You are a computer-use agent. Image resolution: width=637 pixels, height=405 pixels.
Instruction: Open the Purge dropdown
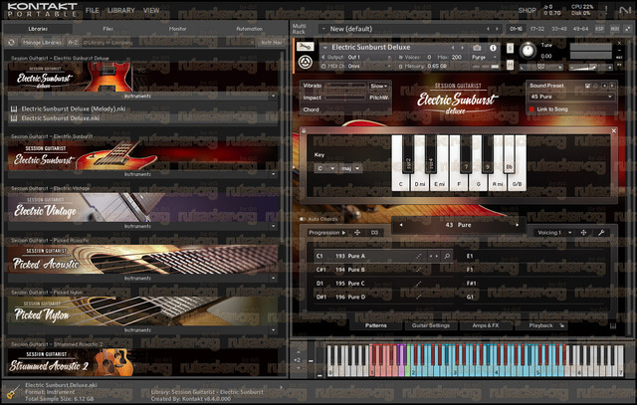coord(485,58)
